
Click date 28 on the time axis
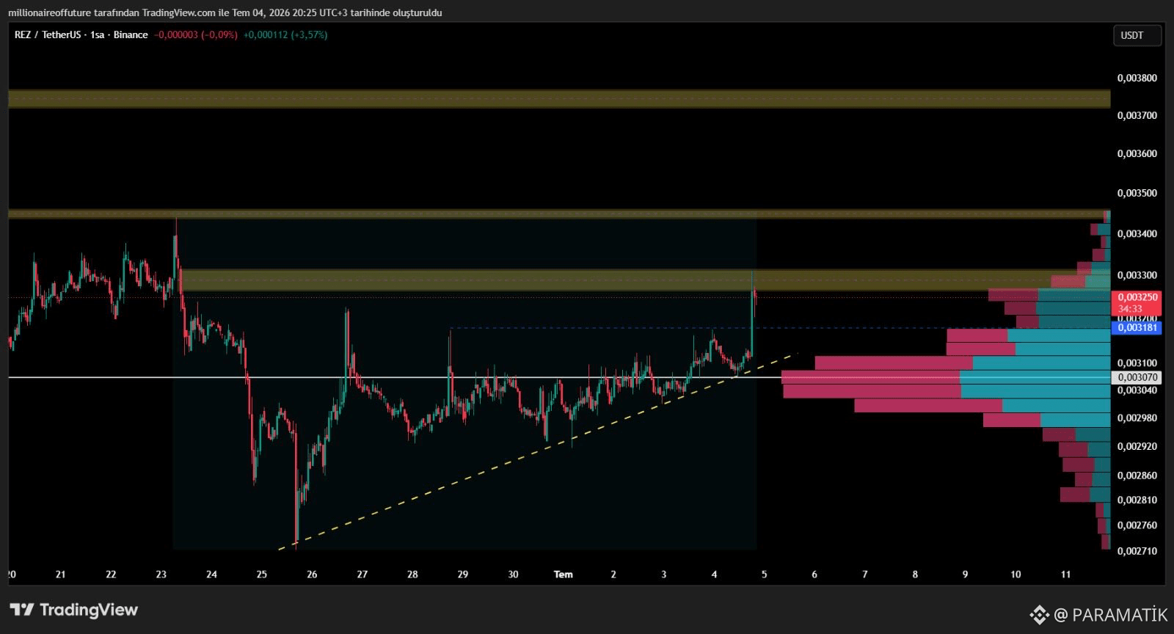412,575
